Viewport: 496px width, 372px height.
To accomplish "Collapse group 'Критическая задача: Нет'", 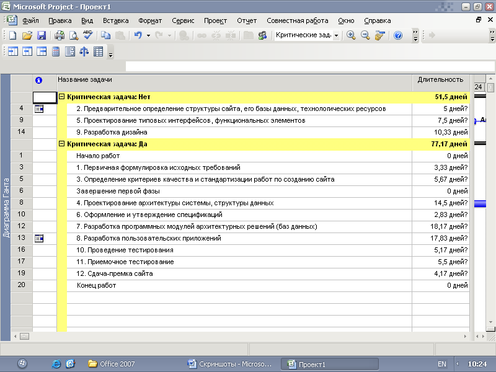I will pos(61,97).
